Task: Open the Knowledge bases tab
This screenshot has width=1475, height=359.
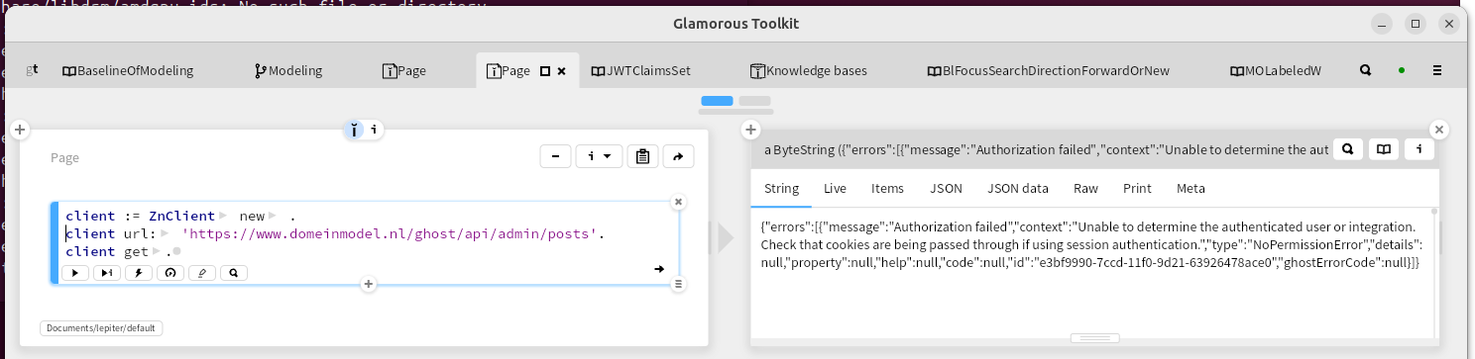Action: click(x=808, y=71)
